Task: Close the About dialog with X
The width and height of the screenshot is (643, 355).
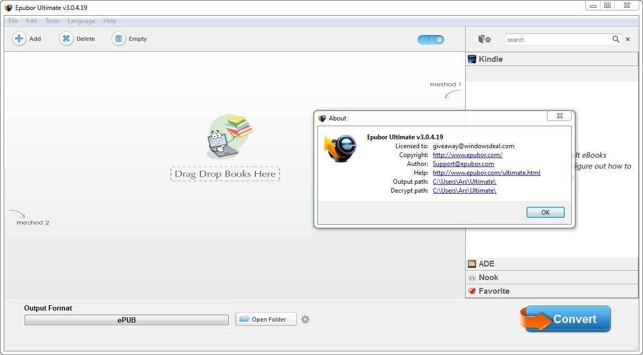Action: 559,116
